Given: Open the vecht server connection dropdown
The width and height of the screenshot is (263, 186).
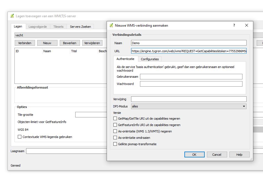Looking at the screenshot, I should [x=60, y=35].
